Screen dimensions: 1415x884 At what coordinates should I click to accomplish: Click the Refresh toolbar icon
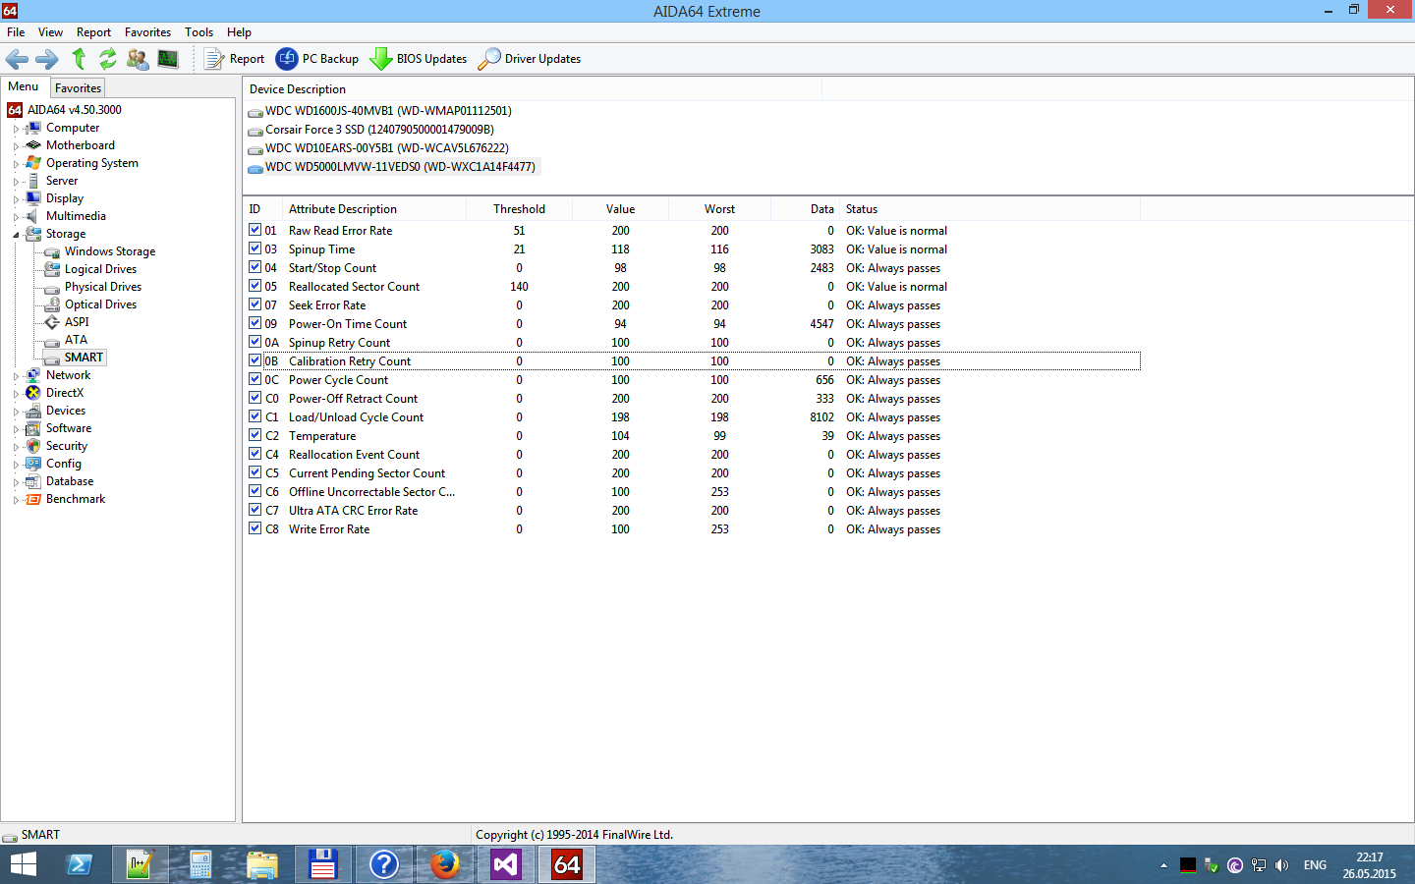(108, 59)
